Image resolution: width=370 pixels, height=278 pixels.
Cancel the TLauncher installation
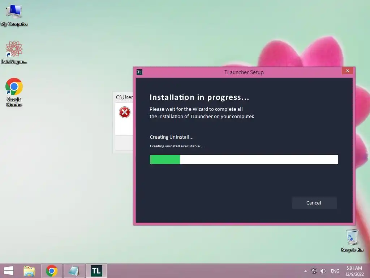click(314, 203)
